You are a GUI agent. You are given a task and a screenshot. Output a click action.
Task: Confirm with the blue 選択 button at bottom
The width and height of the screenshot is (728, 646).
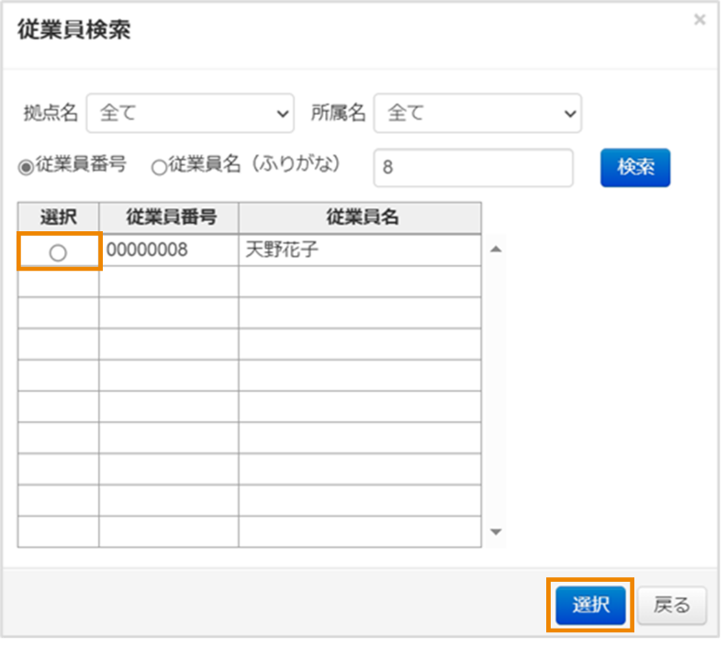(x=590, y=606)
